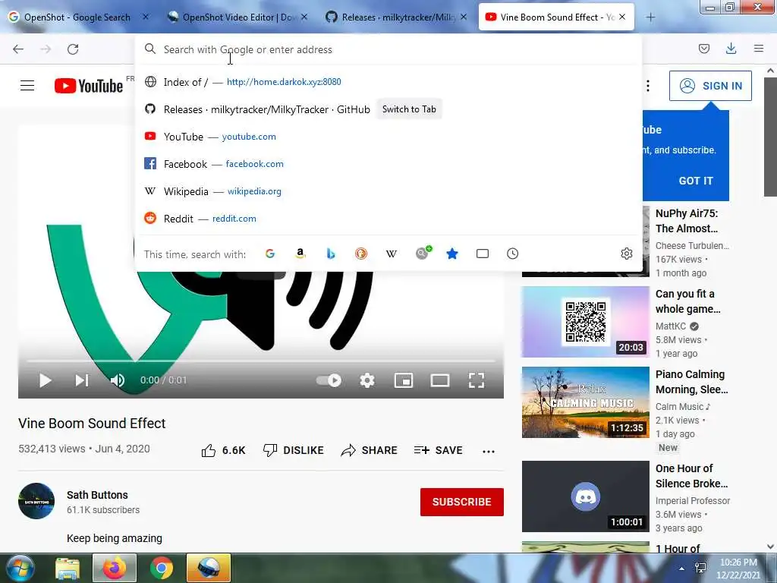Enter full screen video mode

477,380
